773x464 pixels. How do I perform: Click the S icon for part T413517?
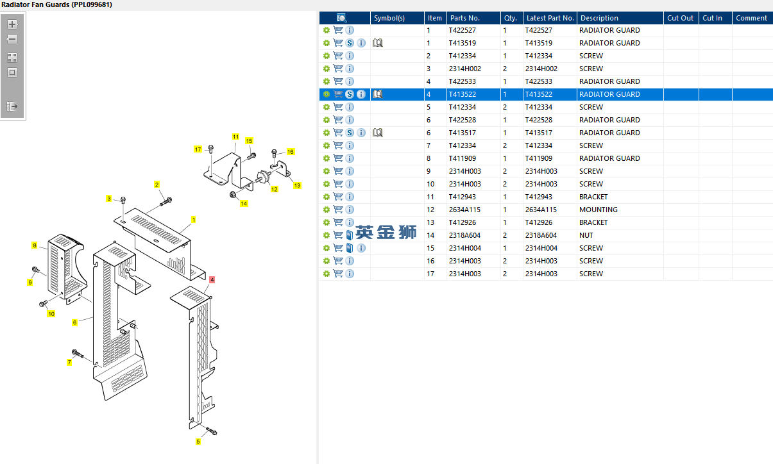coord(350,133)
